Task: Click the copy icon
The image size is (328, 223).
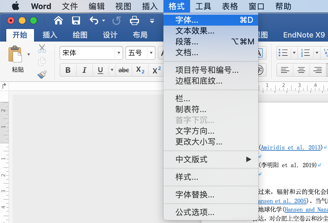Action: coord(42,61)
